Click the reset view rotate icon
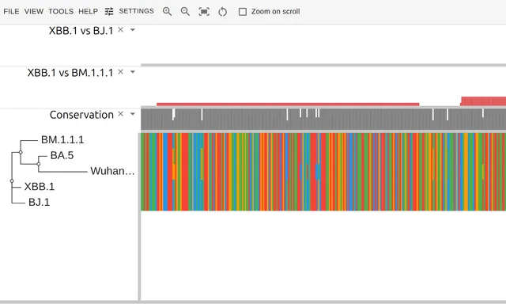The image size is (506, 304). pyautogui.click(x=223, y=12)
